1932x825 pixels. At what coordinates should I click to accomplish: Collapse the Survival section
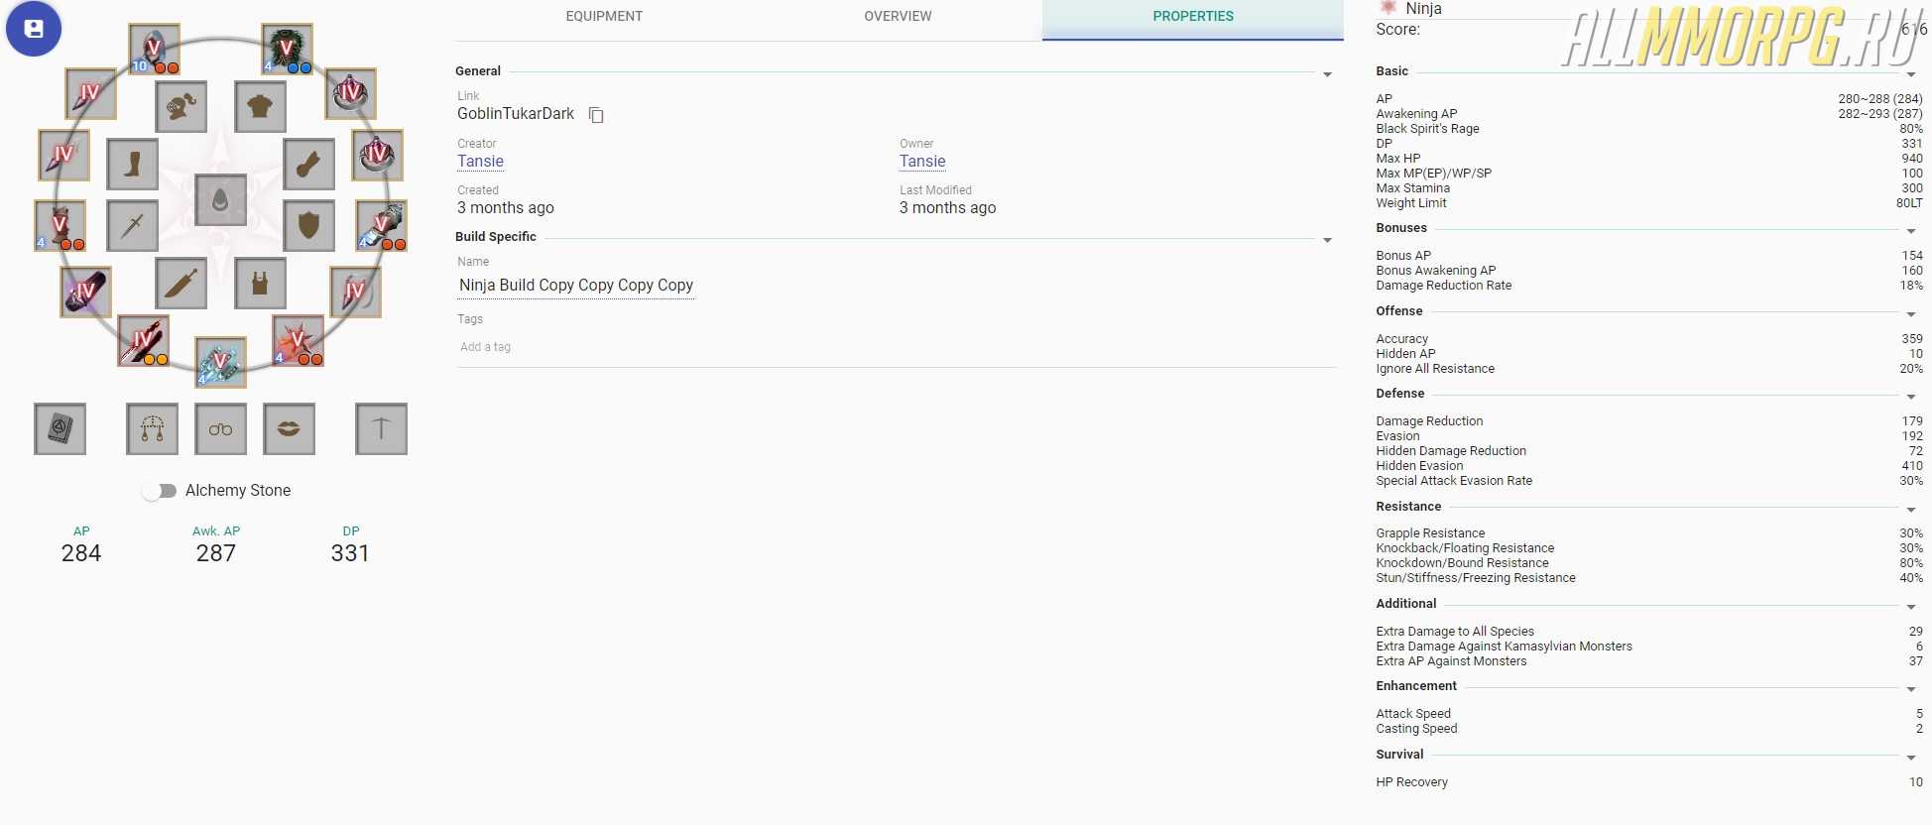click(x=1910, y=758)
